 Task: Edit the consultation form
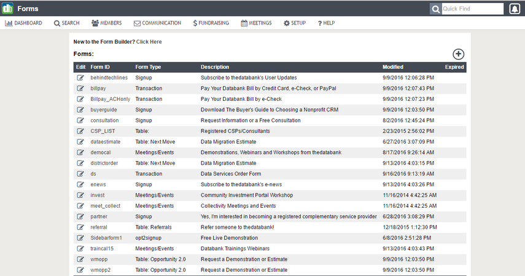pyautogui.click(x=80, y=120)
